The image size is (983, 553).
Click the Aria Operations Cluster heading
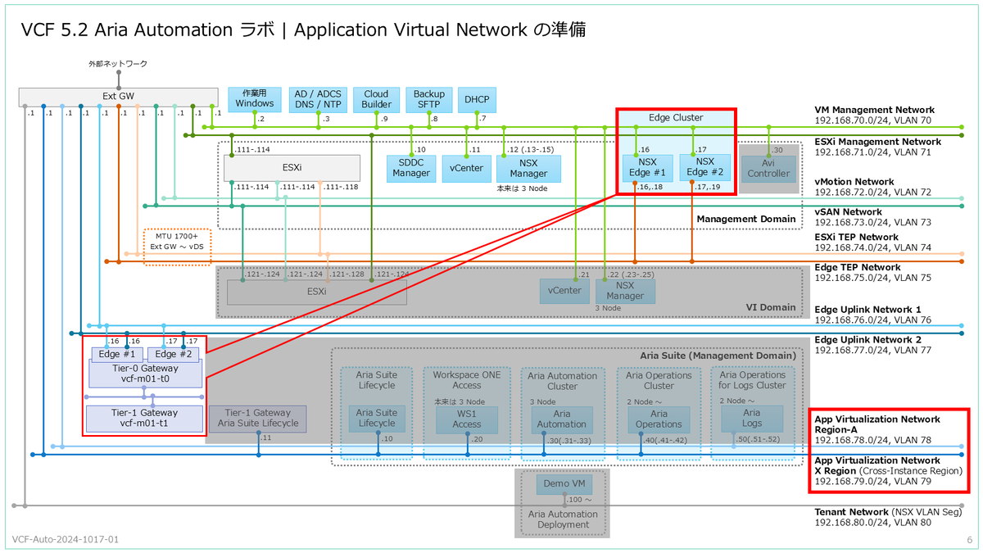click(x=658, y=380)
